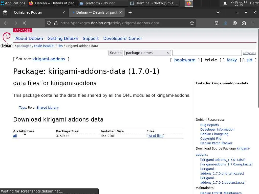Click the Firefox icon in system tray
This screenshot has height=194, width=259.
tap(189, 3)
